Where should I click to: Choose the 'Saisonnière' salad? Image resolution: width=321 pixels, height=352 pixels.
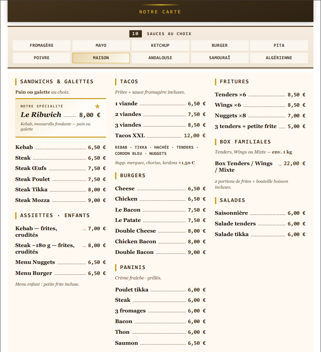[x=260, y=213]
